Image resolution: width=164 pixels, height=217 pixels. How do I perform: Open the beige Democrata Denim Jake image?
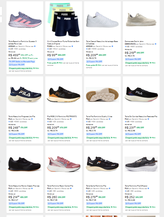(141, 19)
